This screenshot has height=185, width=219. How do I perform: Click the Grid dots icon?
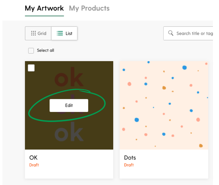[x=33, y=33]
